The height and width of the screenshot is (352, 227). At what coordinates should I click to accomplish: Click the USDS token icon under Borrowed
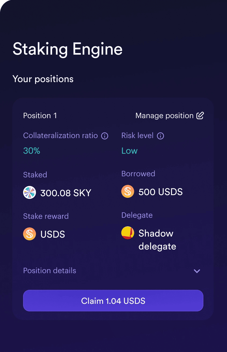[128, 192]
